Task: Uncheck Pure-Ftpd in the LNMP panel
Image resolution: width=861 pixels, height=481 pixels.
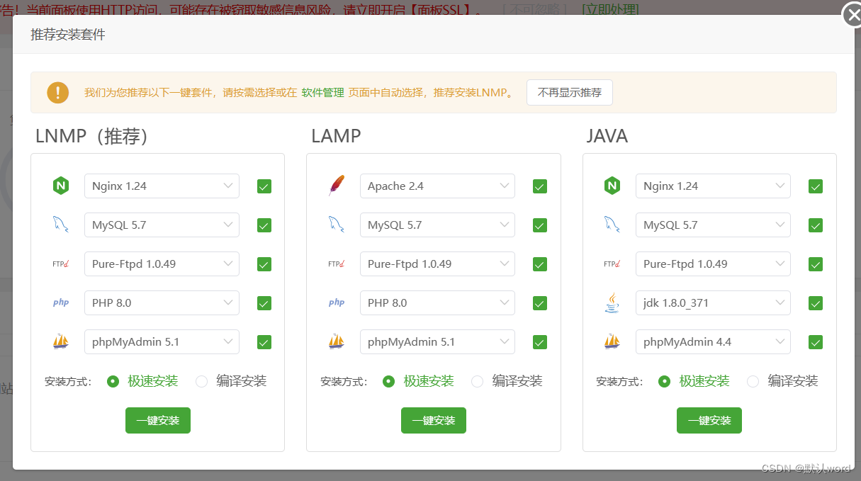Action: tap(264, 265)
